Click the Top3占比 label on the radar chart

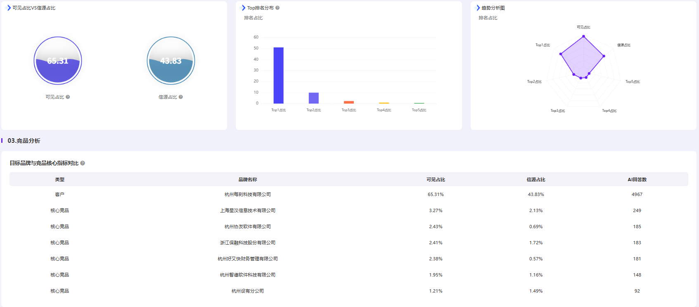click(558, 111)
